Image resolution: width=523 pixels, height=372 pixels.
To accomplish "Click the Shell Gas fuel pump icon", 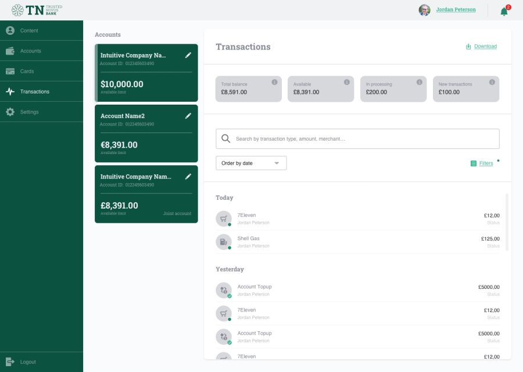I will pos(224,242).
